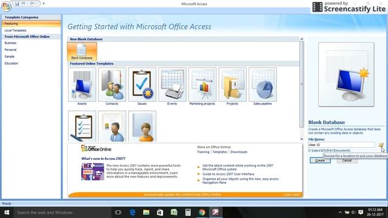Click the volume icon in system tray
This screenshot has height=218, width=388.
tap(353, 213)
